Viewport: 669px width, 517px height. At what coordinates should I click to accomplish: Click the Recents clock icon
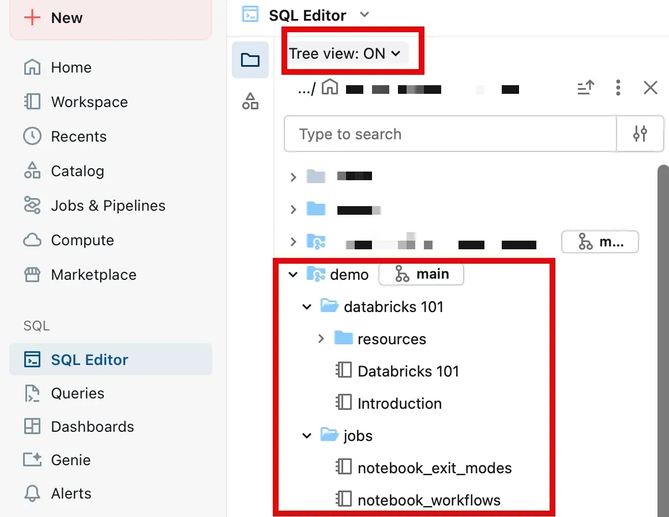[x=32, y=136]
